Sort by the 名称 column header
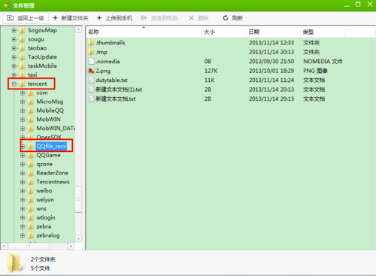 tap(144, 32)
